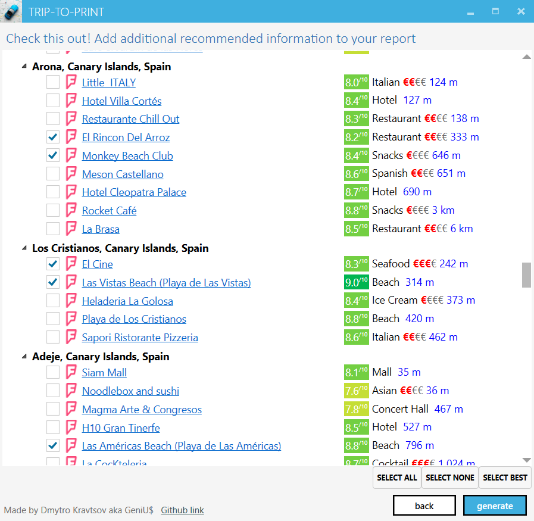Click the Foursquare icon beside Meson Castellano
This screenshot has width=534, height=521.
[71, 174]
